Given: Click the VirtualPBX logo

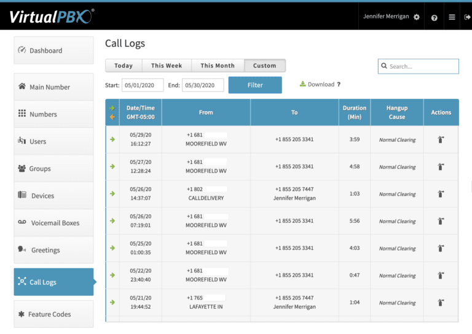Looking at the screenshot, I should coord(52,16).
